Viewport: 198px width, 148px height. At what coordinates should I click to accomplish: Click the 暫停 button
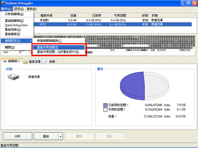point(79,136)
